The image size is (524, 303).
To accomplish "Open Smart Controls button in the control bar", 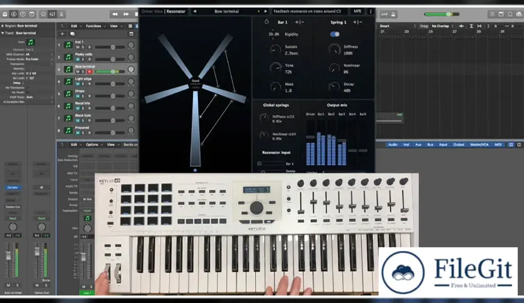I will [43, 14].
